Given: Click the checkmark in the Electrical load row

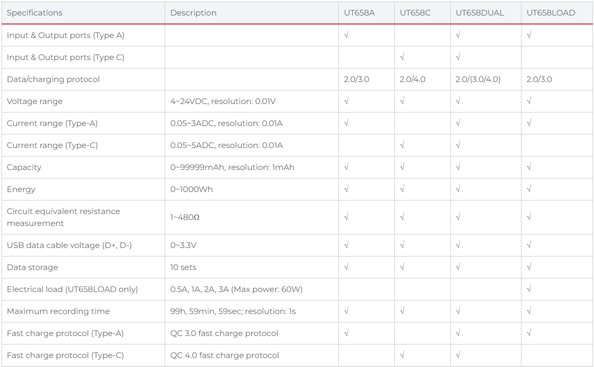Looking at the screenshot, I should tap(529, 289).
